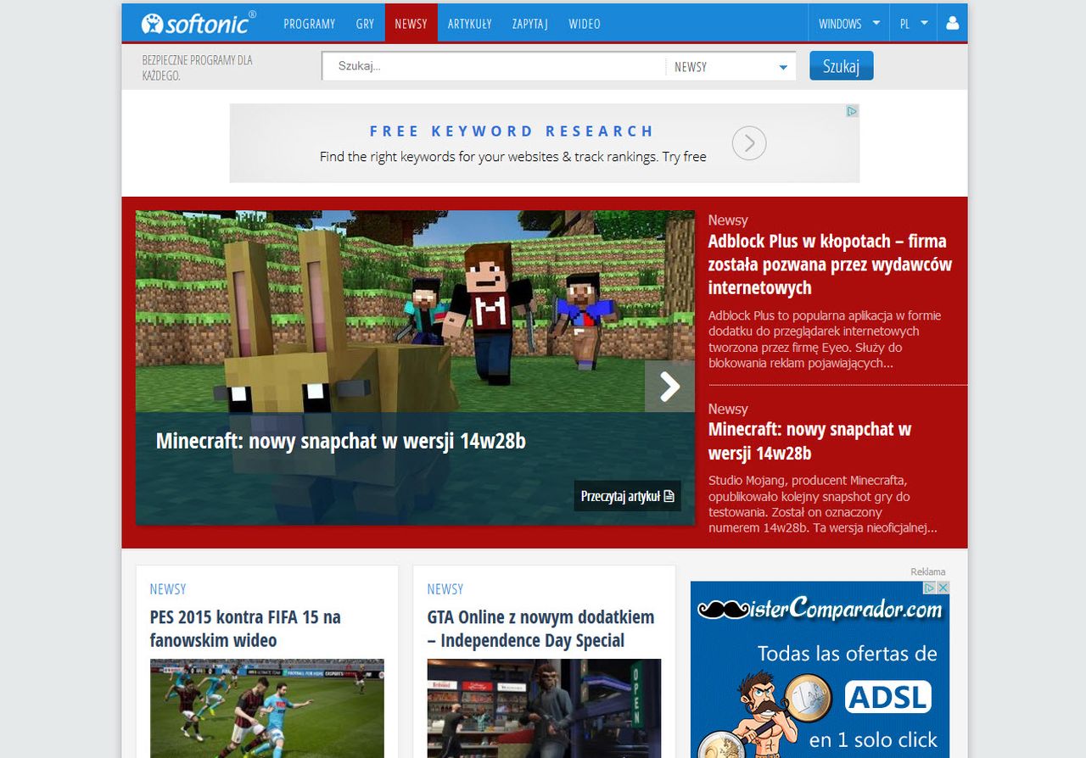This screenshot has height=758, width=1086.
Task: Open the Adblock Plus w kłopotach headline
Action: click(829, 264)
